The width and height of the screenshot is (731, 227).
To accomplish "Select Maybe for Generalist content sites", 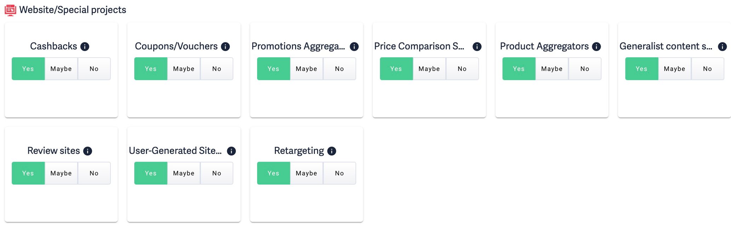I will click(x=674, y=69).
